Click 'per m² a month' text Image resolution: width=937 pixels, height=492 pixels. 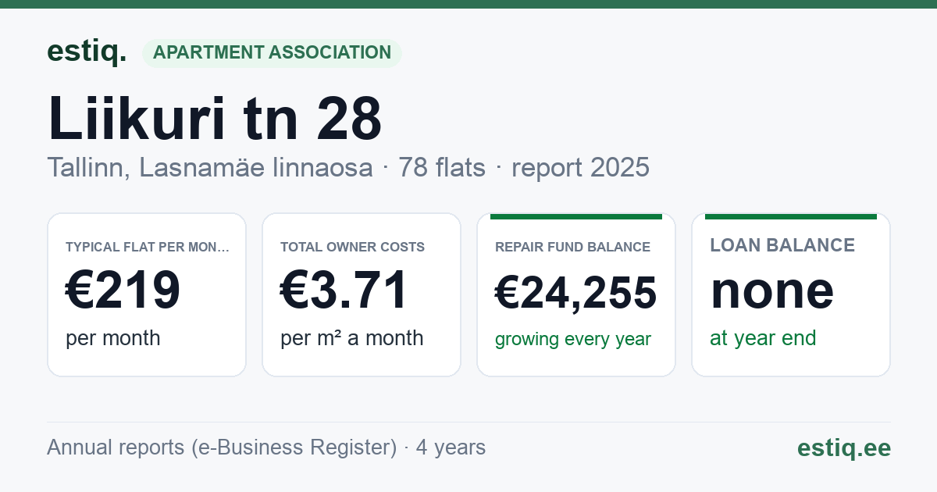tap(351, 338)
